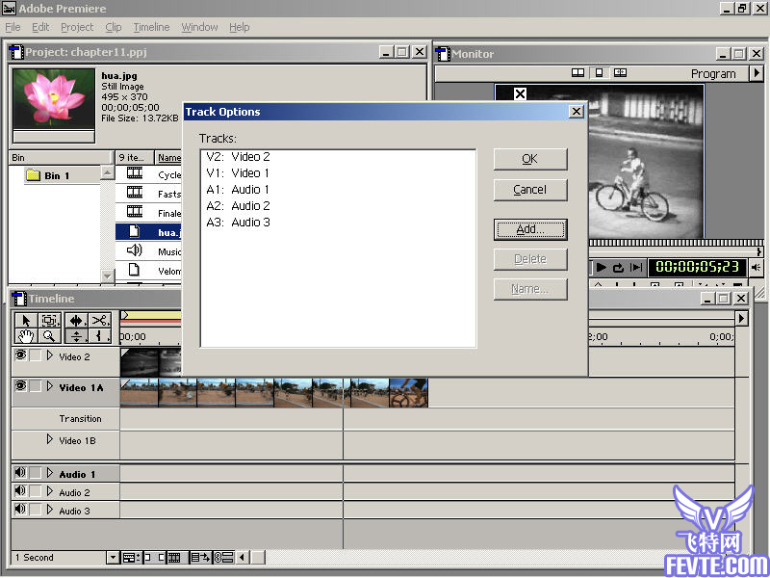The height and width of the screenshot is (578, 770).
Task: Select the Rolling Edit tool
Action: point(76,321)
